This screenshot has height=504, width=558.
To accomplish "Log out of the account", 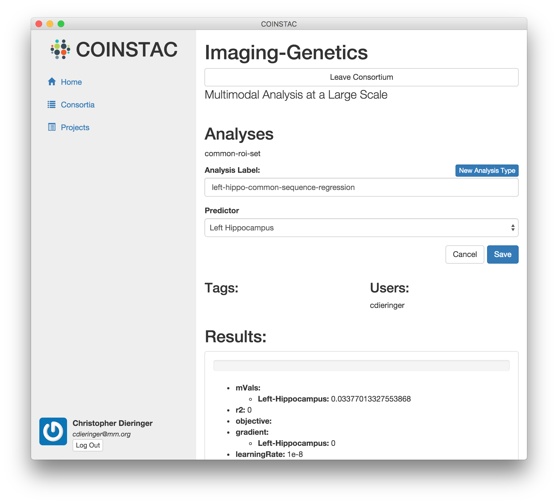I will pos(88,445).
